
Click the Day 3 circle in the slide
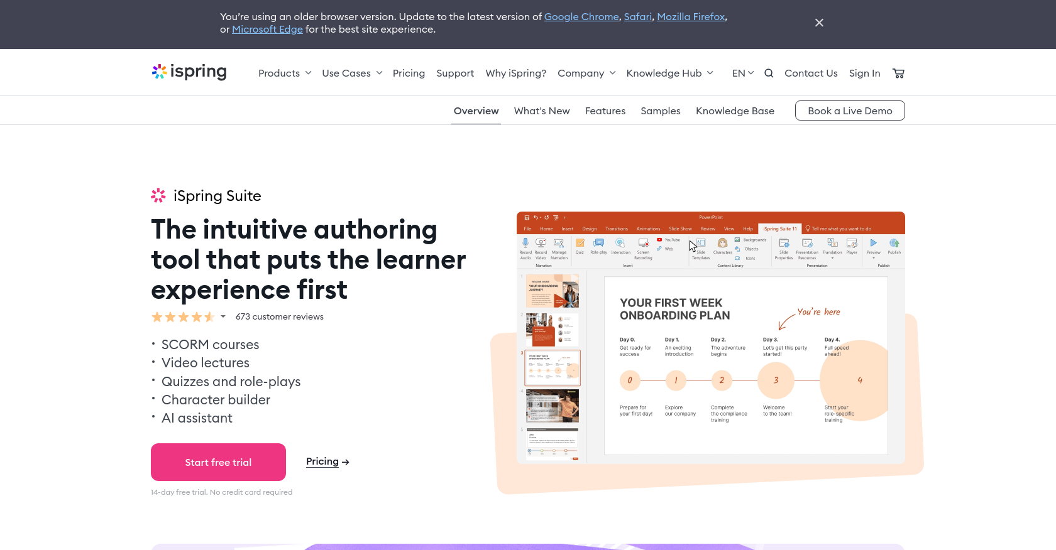(776, 380)
